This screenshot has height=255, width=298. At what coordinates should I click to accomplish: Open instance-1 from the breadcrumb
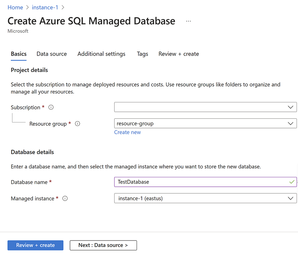[x=45, y=7]
